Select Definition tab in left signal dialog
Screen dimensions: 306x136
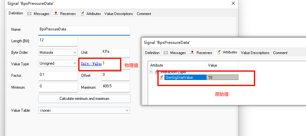pyautogui.click(x=16, y=13)
